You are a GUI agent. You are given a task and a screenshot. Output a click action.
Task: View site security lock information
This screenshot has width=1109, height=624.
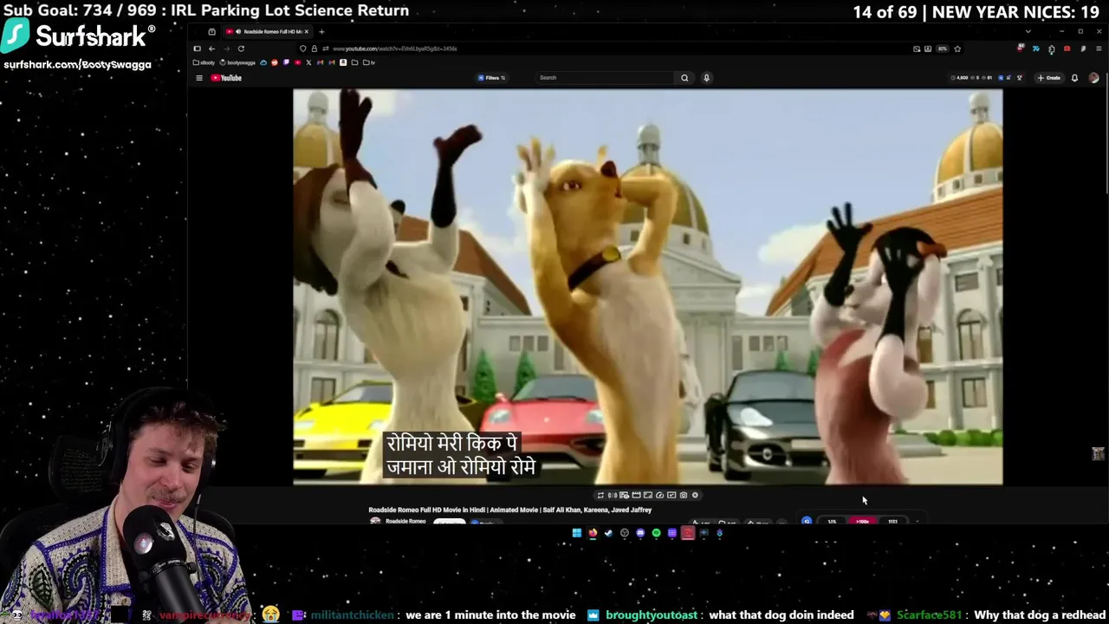(x=314, y=49)
